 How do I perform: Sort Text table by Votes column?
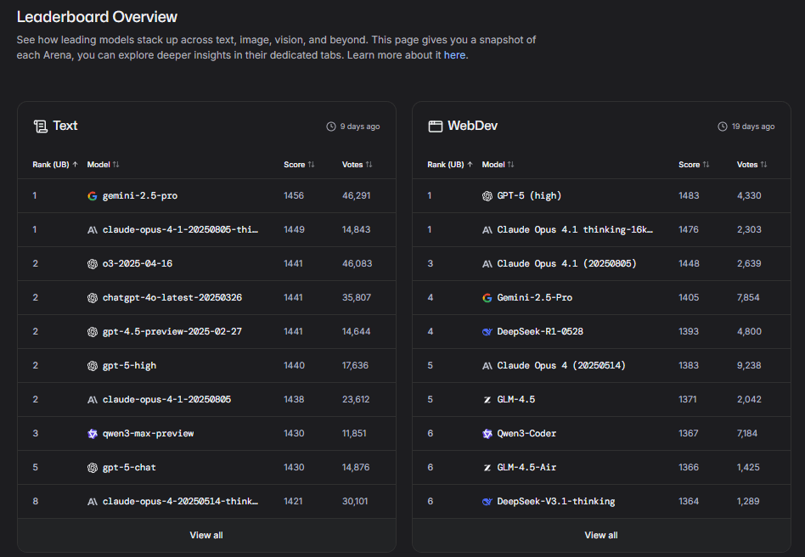click(x=357, y=164)
